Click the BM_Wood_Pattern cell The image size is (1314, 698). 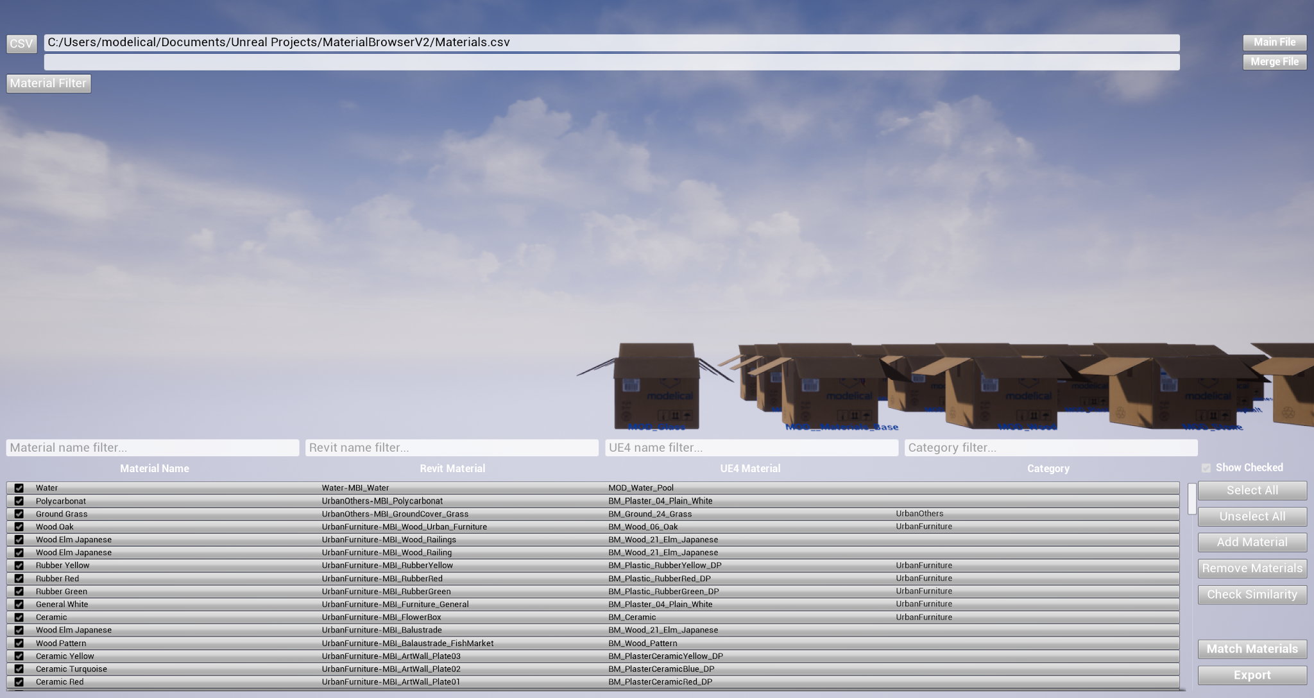643,643
